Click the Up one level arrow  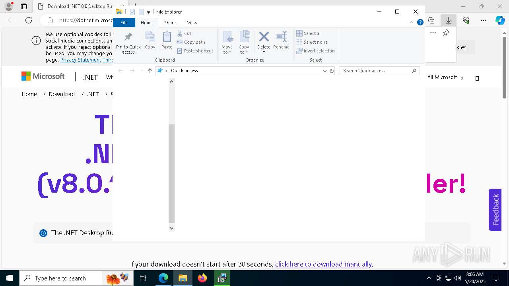(150, 71)
